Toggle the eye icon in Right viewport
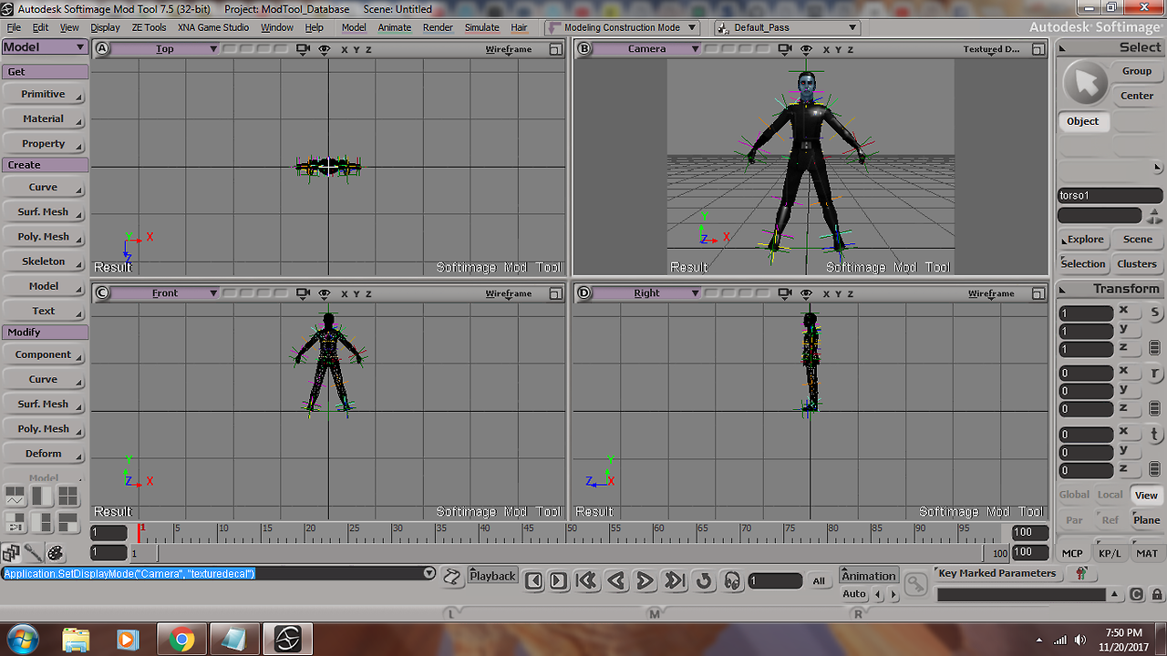 pos(806,293)
